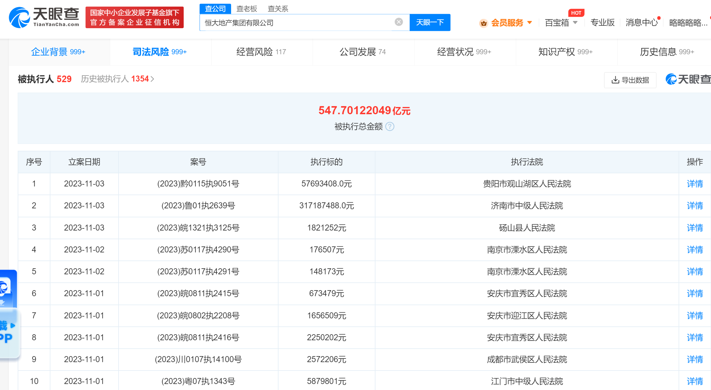The height and width of the screenshot is (390, 711).
Task: Switch to the 查公司 search tab
Action: (x=215, y=9)
